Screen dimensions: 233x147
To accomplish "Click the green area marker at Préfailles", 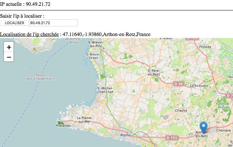I will [x=61, y=123].
